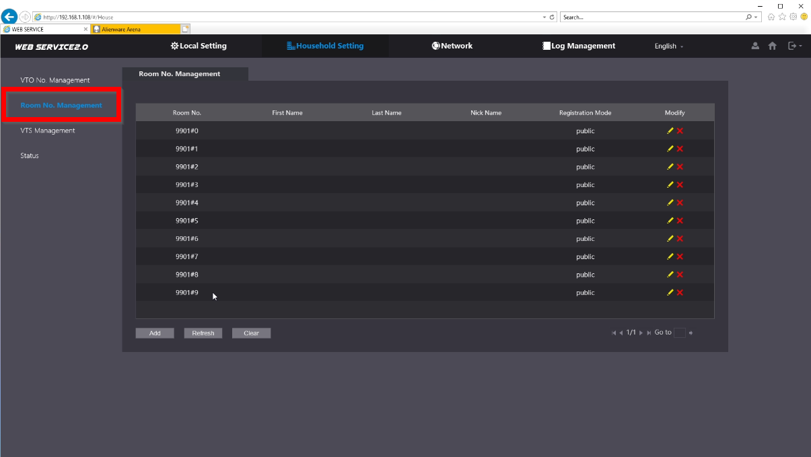811x457 pixels.
Task: Refresh the page from the address bar
Action: pos(553,17)
